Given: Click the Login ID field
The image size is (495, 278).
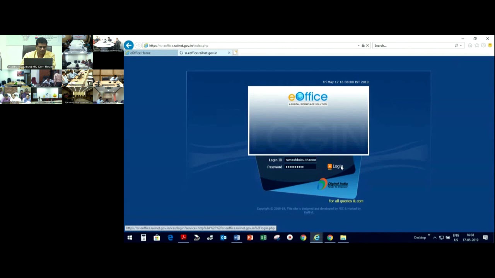Looking at the screenshot, I should coord(300,160).
